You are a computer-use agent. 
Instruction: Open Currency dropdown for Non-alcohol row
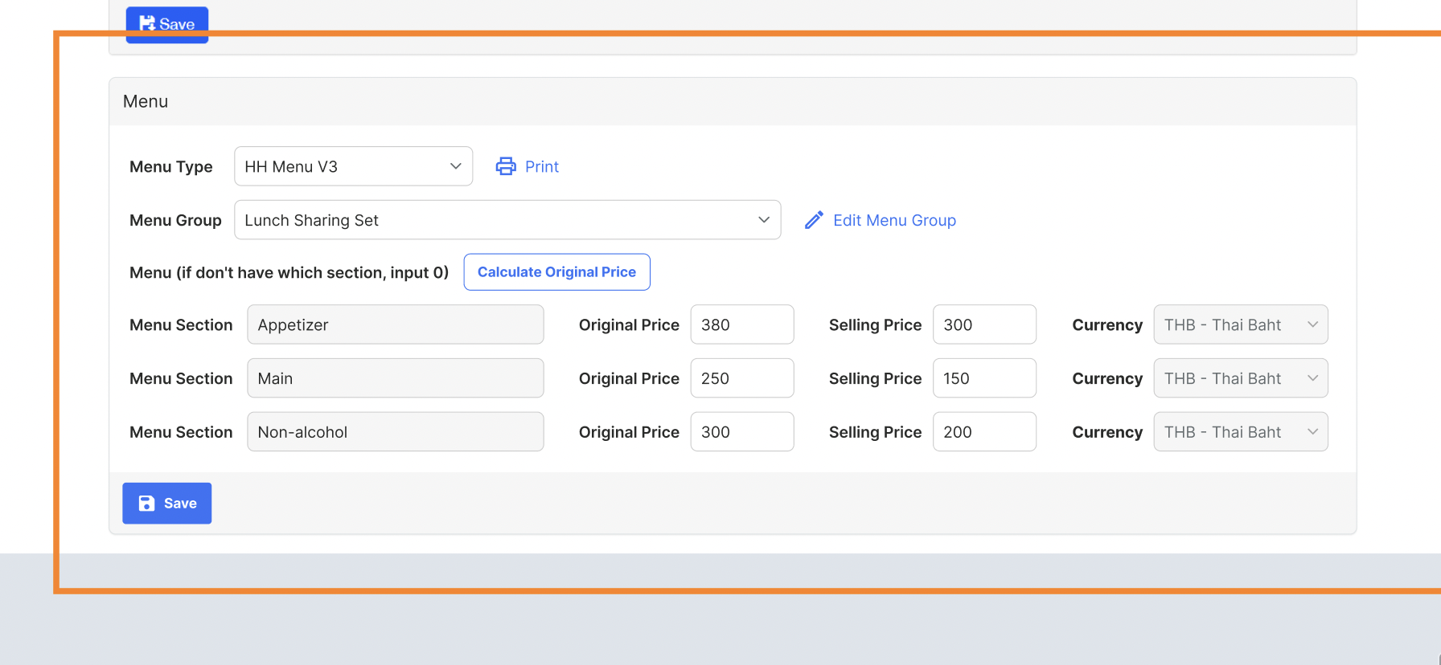(x=1240, y=432)
